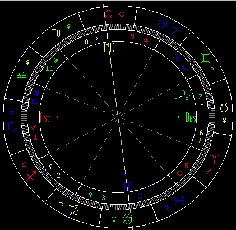This screenshot has width=236, height=230.
Task: Select the blue Cancer zodiac symbol
Action: 162,24
